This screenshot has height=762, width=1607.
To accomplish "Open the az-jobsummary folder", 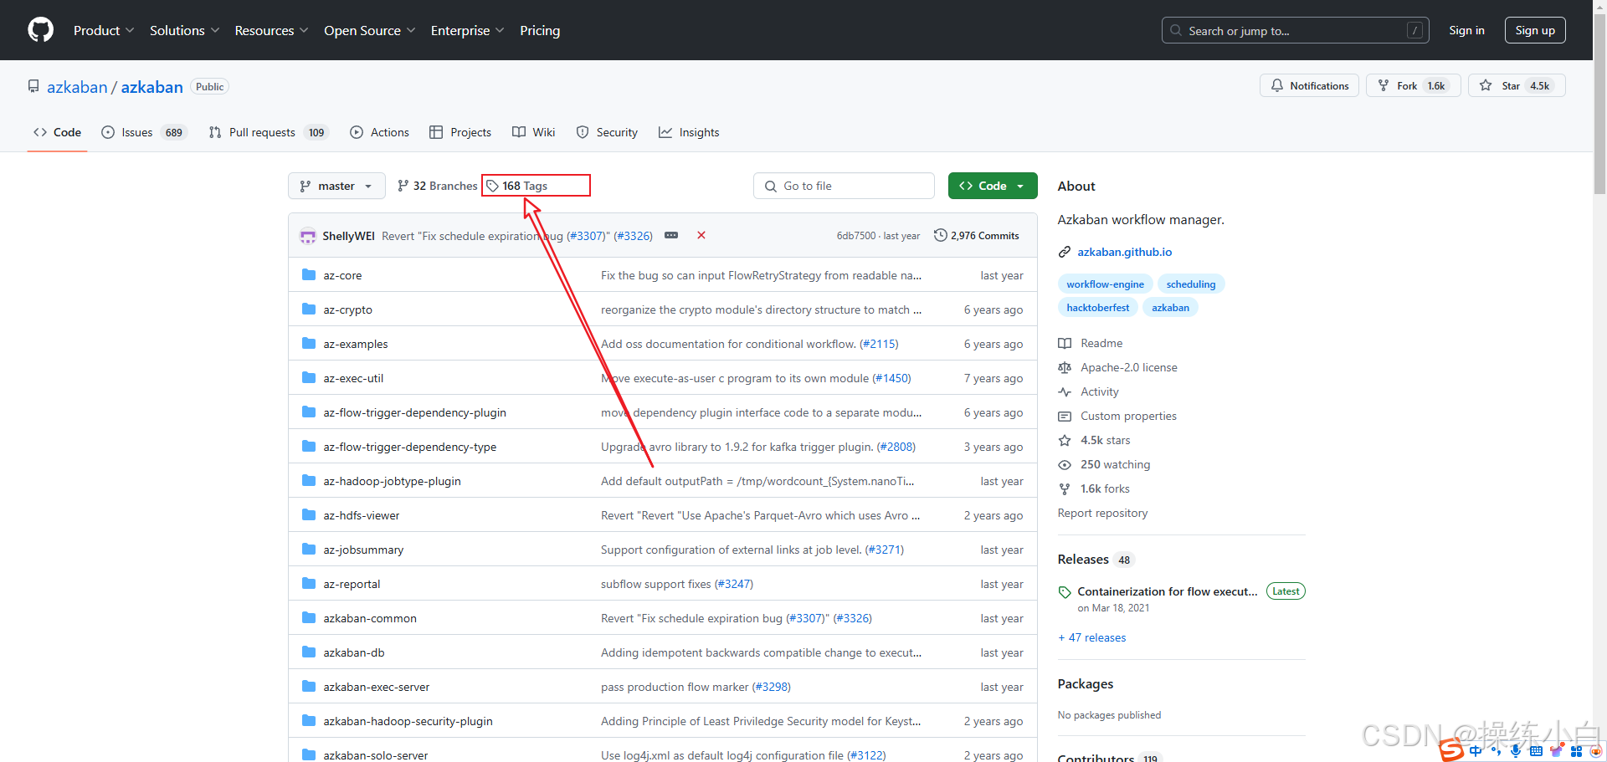I will click(x=363, y=550).
